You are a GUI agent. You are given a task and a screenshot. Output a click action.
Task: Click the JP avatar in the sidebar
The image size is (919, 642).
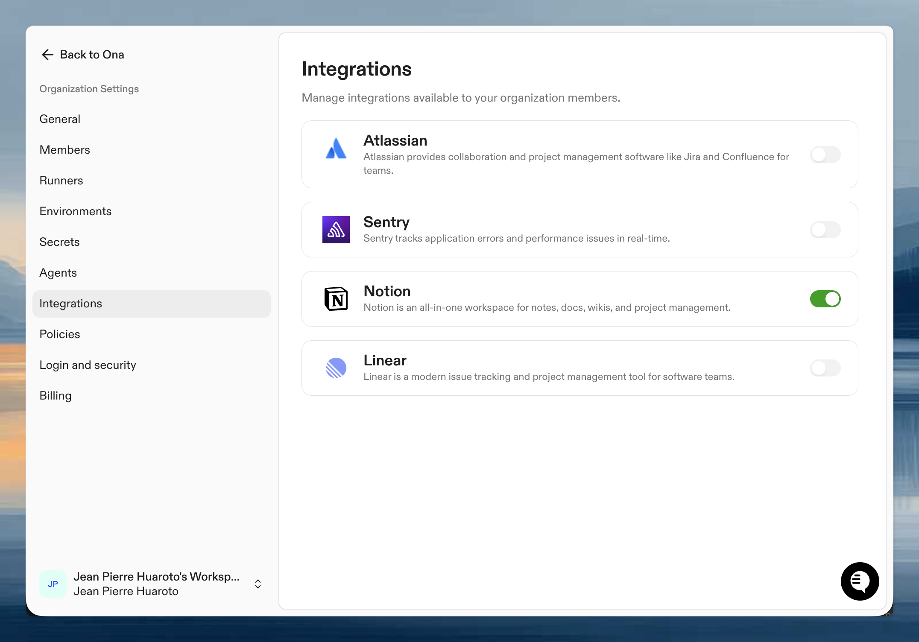coord(53,584)
